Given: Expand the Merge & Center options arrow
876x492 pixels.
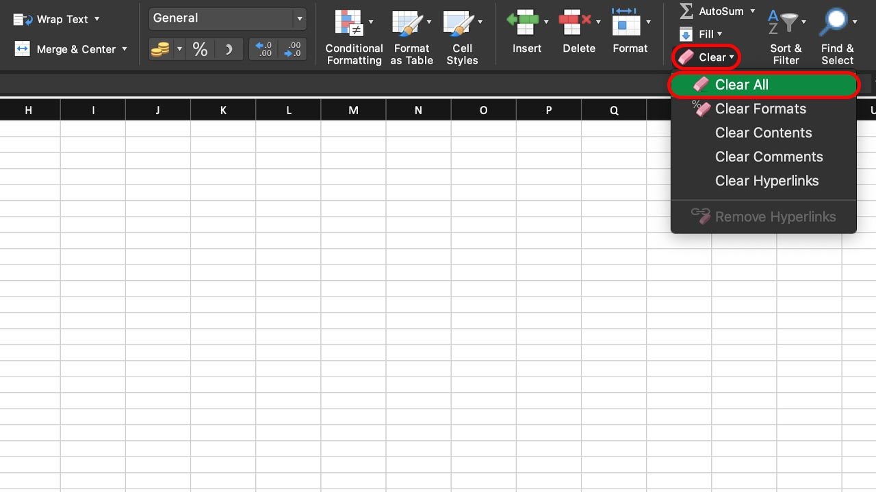Looking at the screenshot, I should coord(125,49).
